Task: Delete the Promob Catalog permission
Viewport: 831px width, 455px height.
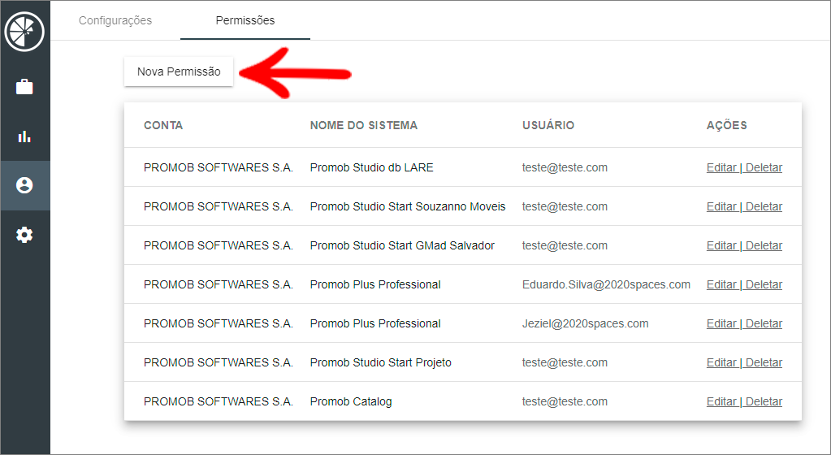Action: pyautogui.click(x=764, y=402)
